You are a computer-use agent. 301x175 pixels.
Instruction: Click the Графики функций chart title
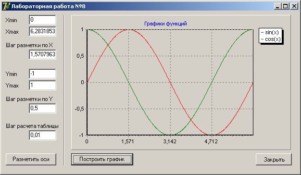(x=165, y=24)
